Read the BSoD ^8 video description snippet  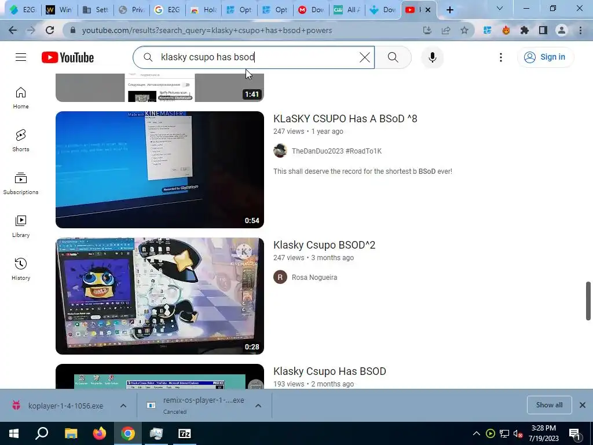pyautogui.click(x=363, y=172)
